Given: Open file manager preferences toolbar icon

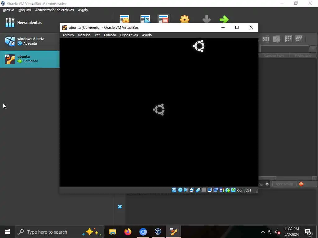Looking at the screenshot, I should tap(124, 19).
